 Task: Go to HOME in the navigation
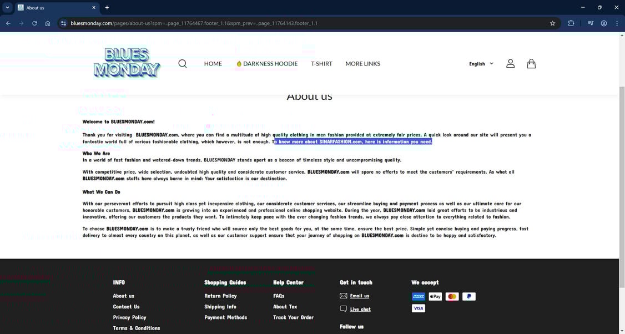coord(213,64)
